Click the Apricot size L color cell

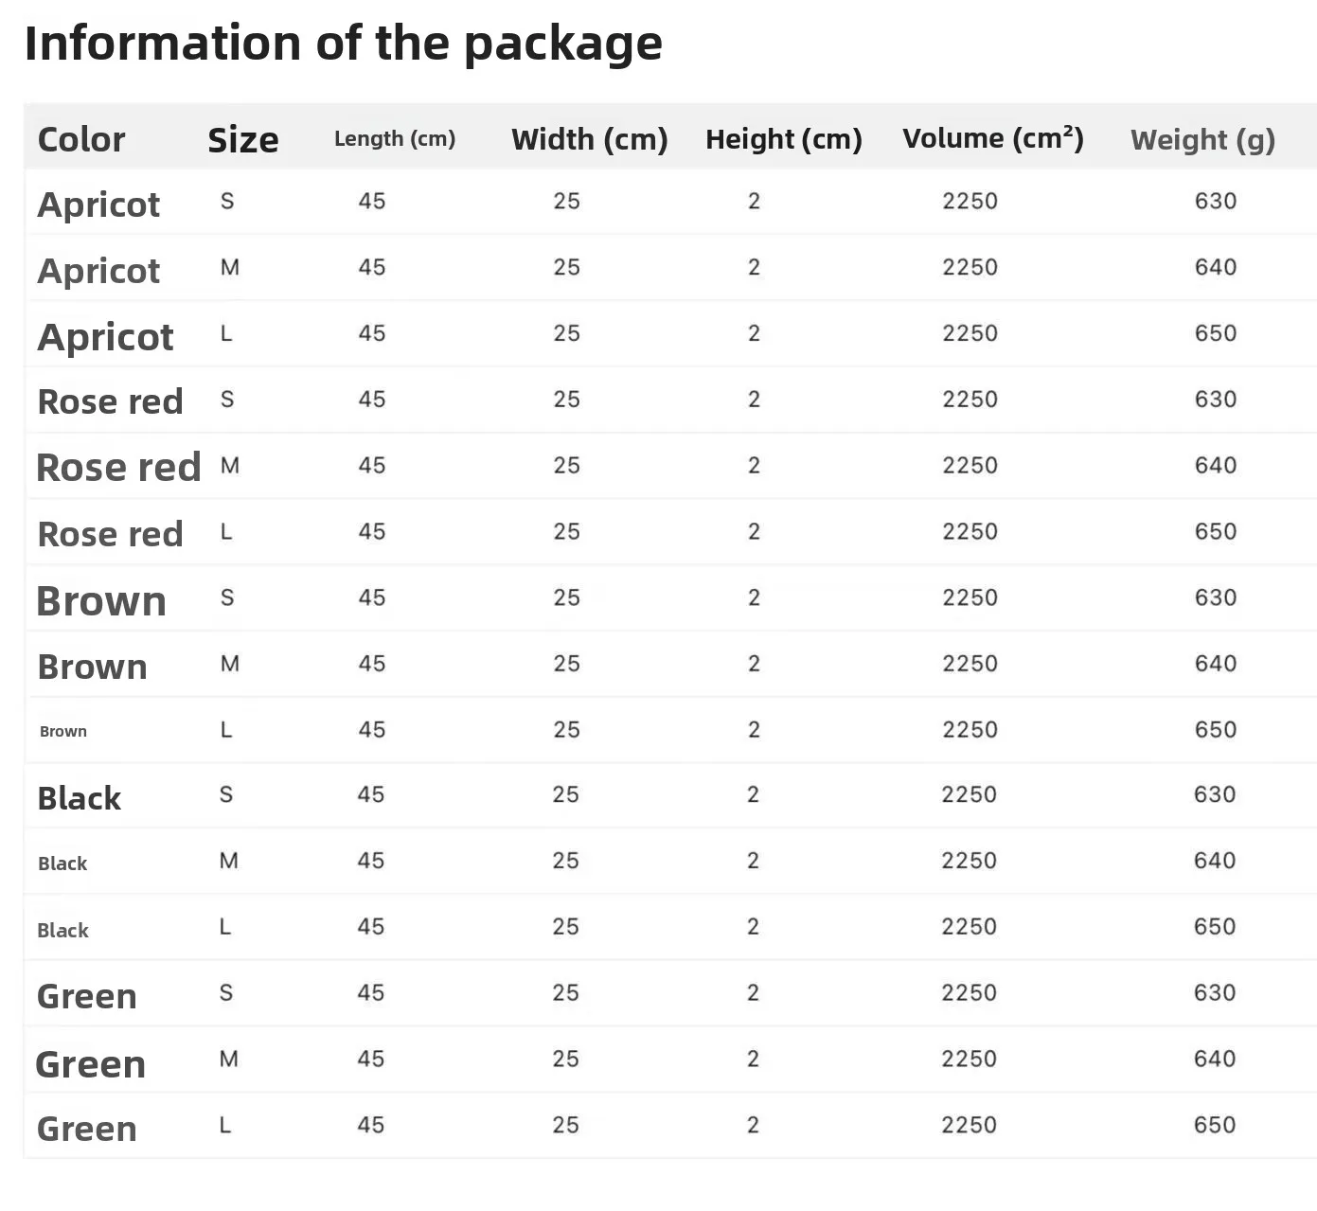(x=106, y=338)
